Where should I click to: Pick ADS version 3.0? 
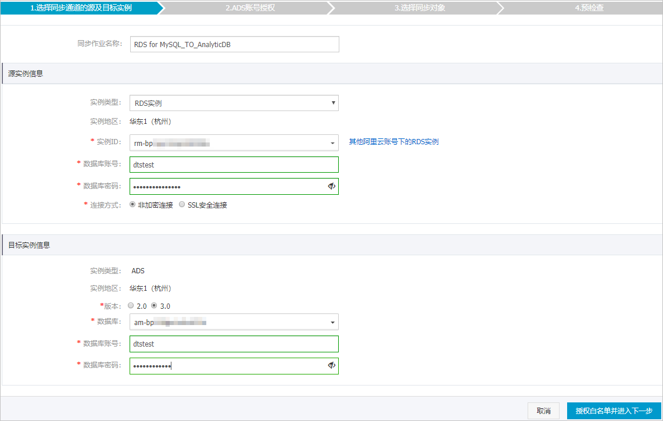click(154, 305)
